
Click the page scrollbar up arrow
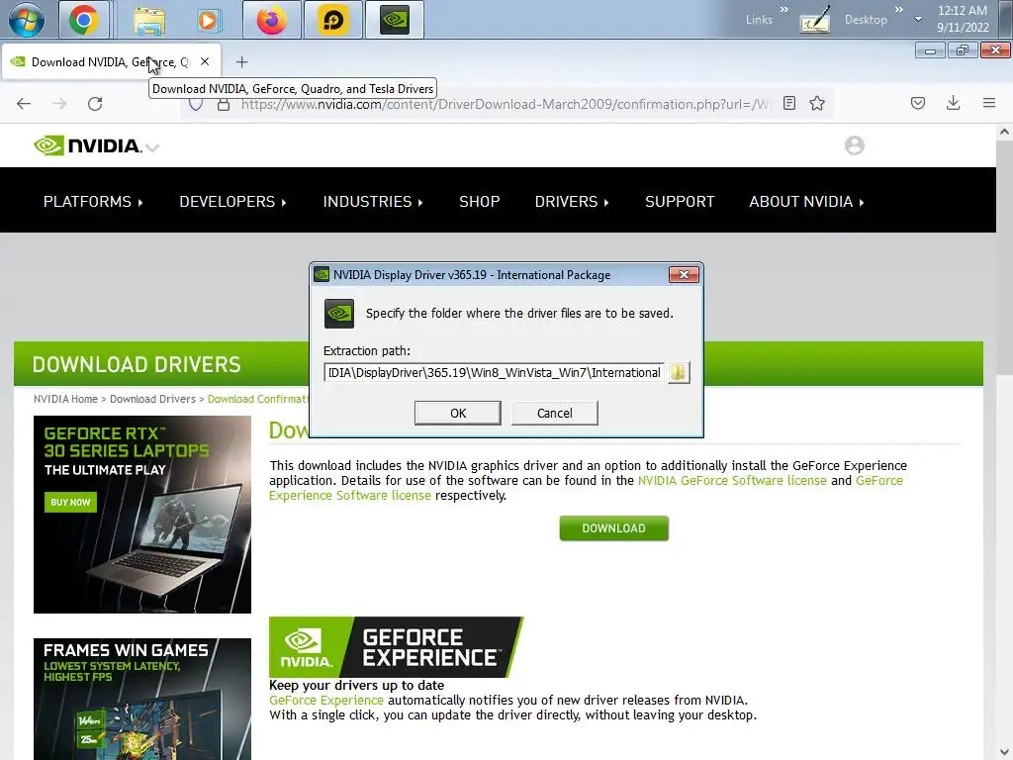pos(1004,132)
